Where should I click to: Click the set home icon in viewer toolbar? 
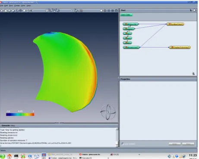(28, 10)
